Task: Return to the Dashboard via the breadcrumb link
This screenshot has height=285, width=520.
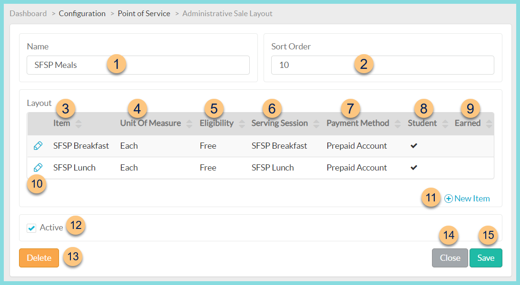Action: point(28,13)
